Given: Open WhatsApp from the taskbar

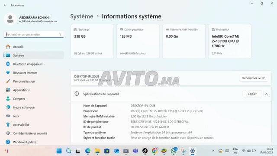Looking at the screenshot, I should click(x=174, y=151).
